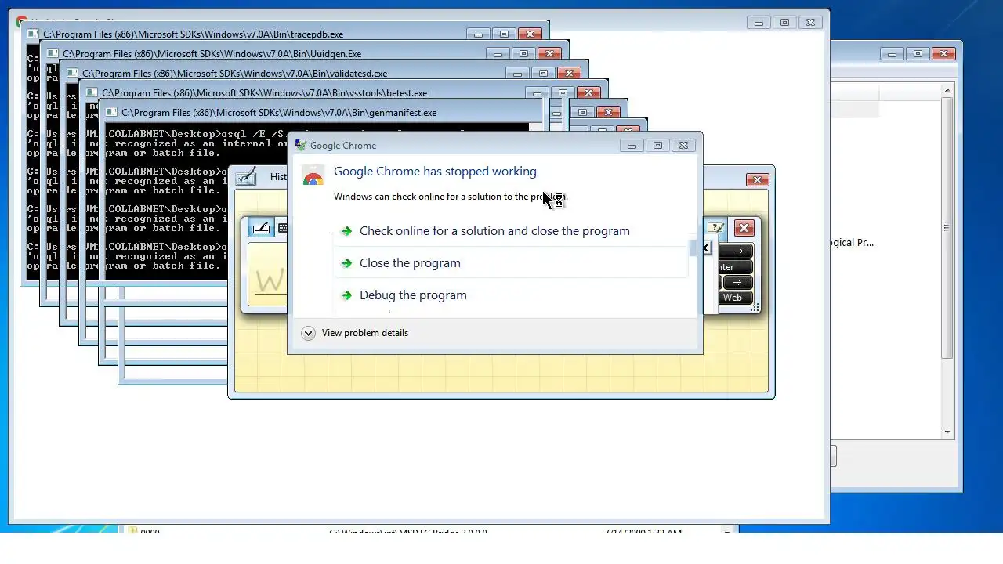Expand 'View problem details' chevron

[x=308, y=333]
